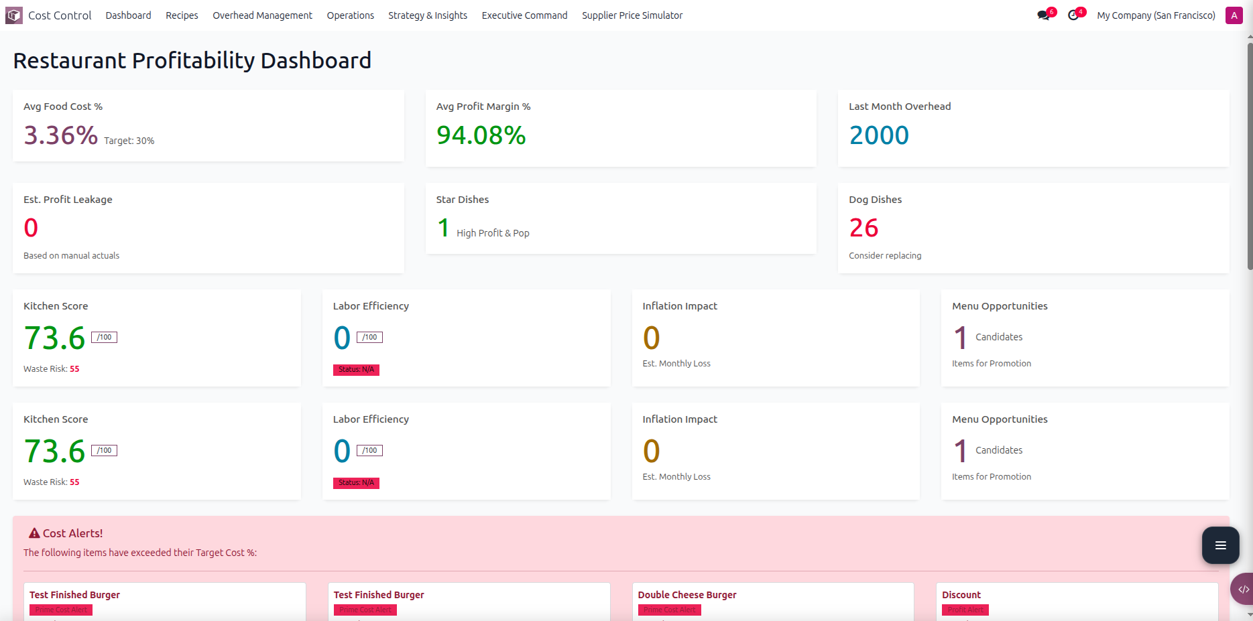Image resolution: width=1253 pixels, height=621 pixels.
Task: Select Strategy & Insights from the menu
Action: tap(427, 15)
